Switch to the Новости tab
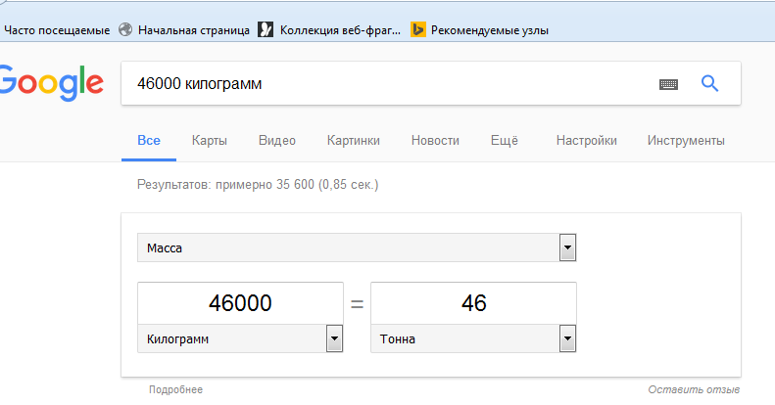Screen dimensions: 775x405 click(435, 141)
